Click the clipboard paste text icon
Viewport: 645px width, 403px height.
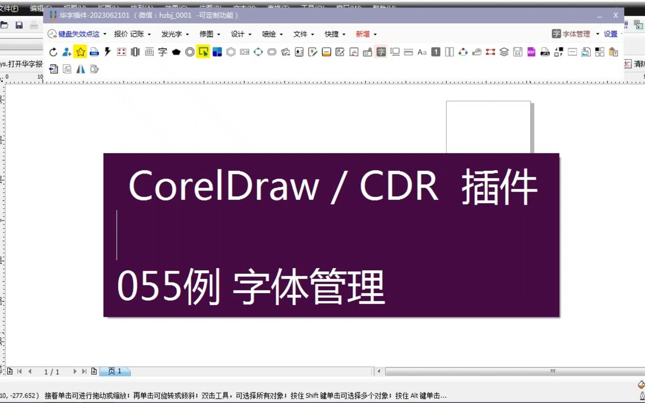[613, 52]
